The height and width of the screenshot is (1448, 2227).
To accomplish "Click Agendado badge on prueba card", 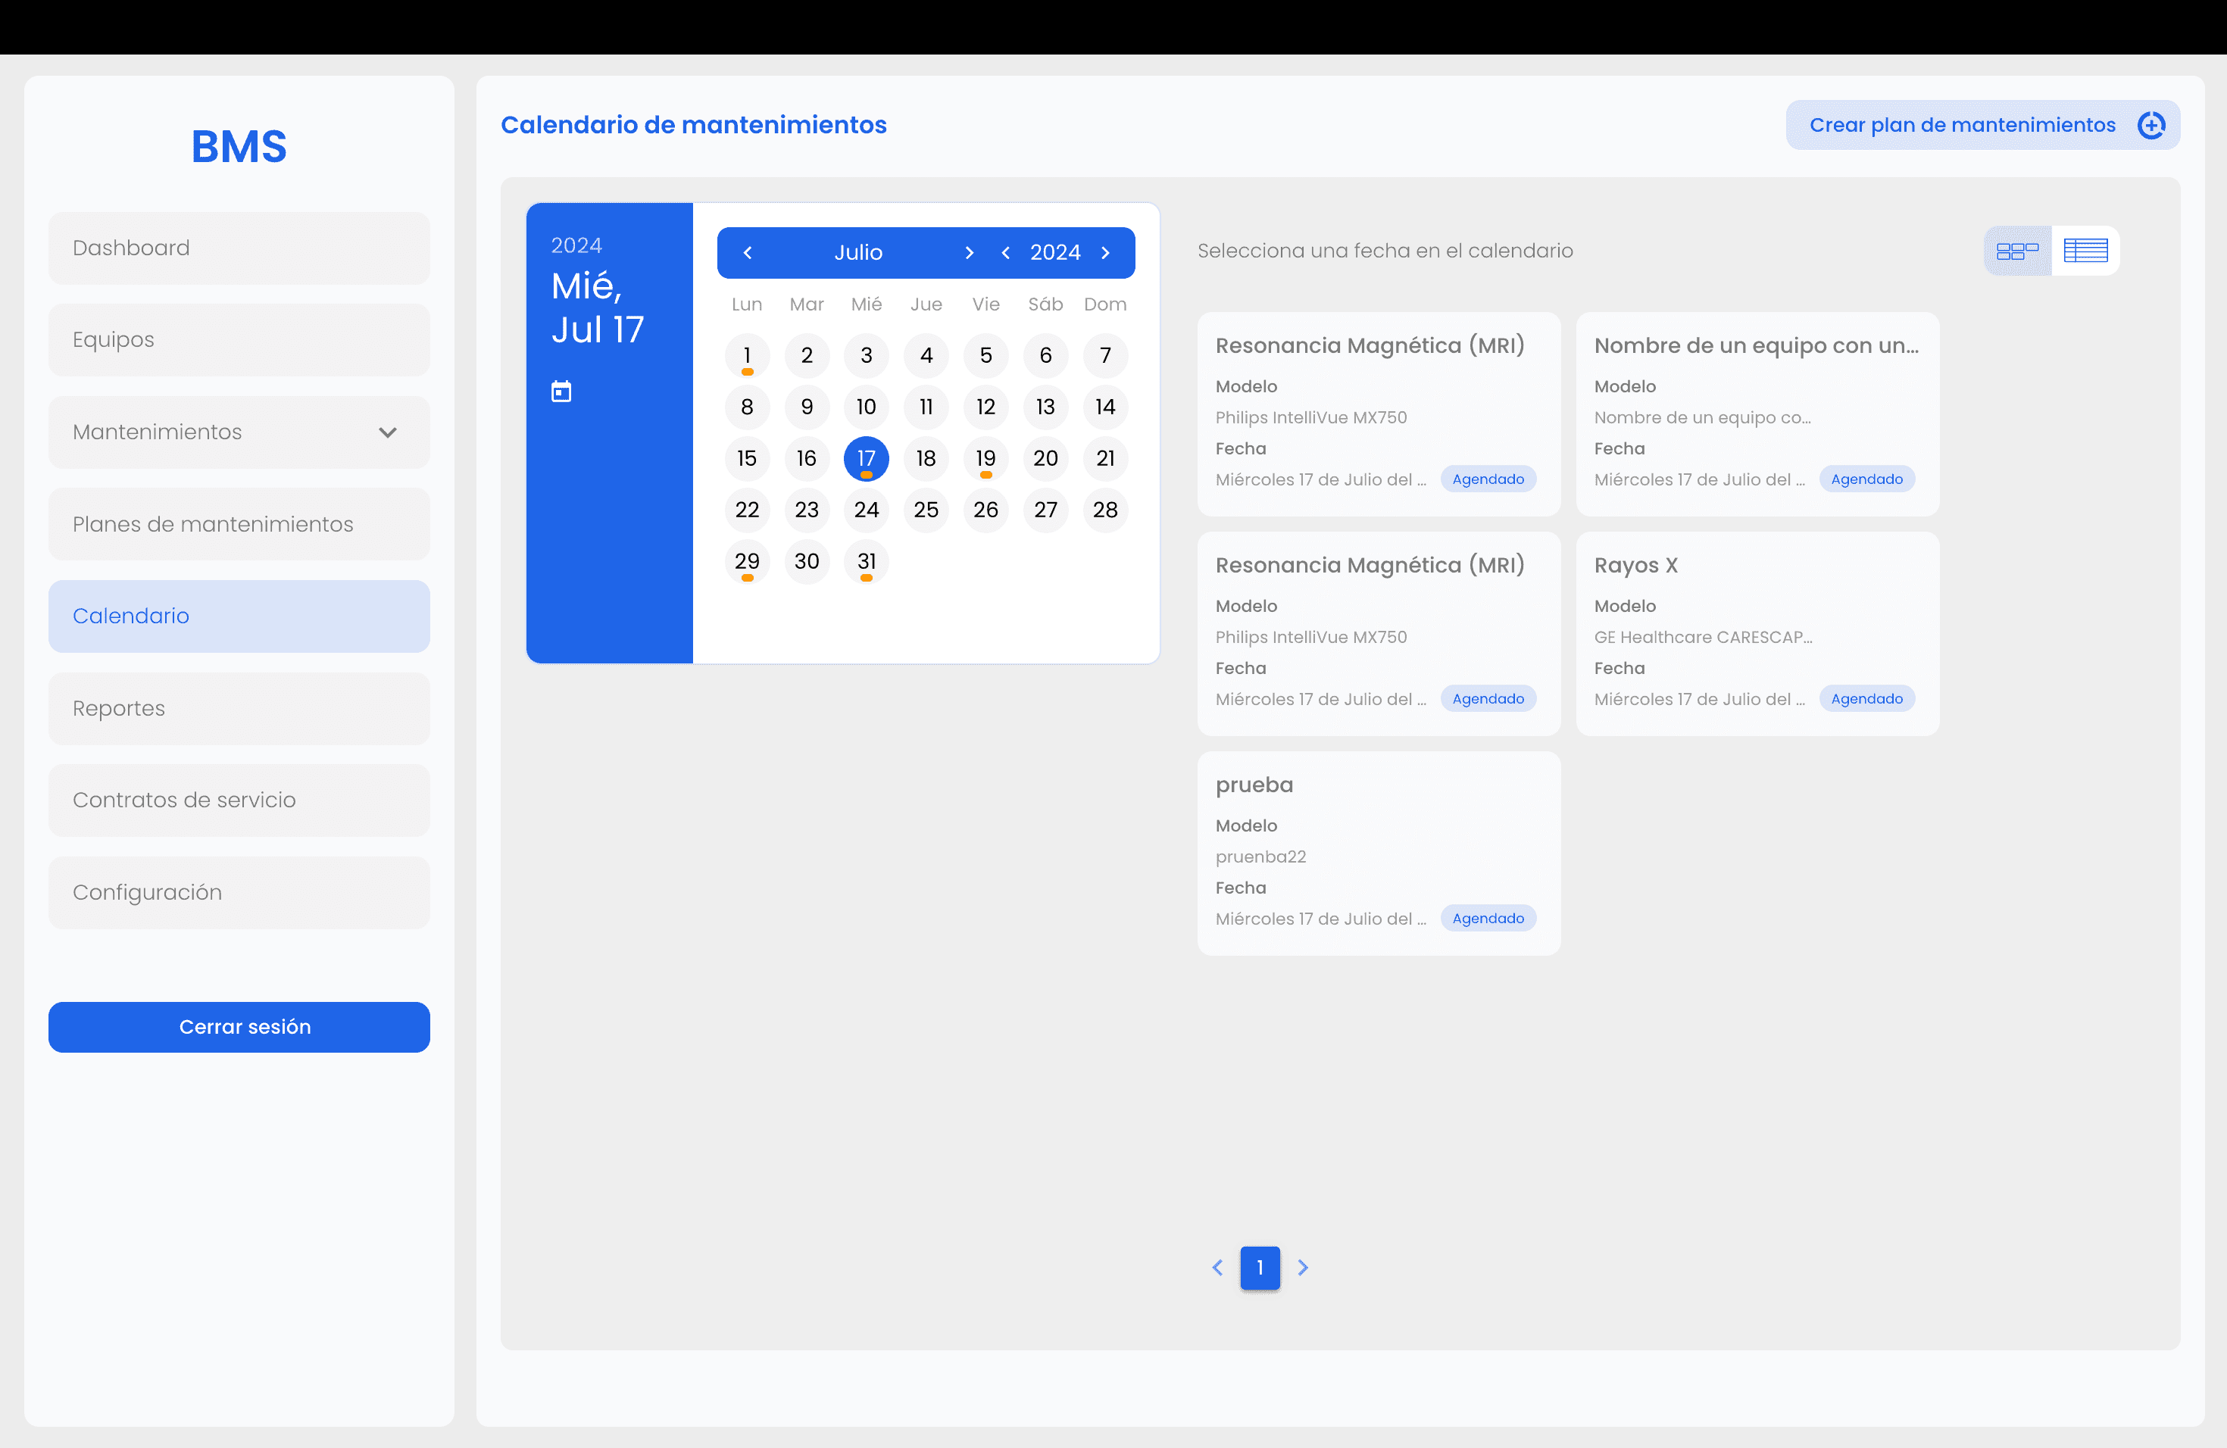I will 1488,919.
